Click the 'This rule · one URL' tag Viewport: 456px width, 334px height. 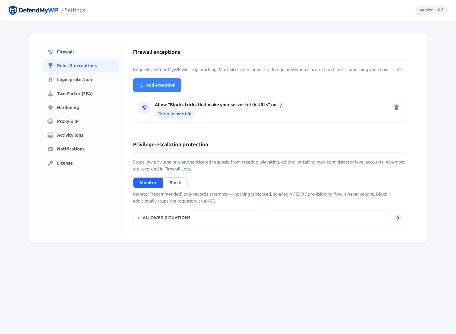175,114
